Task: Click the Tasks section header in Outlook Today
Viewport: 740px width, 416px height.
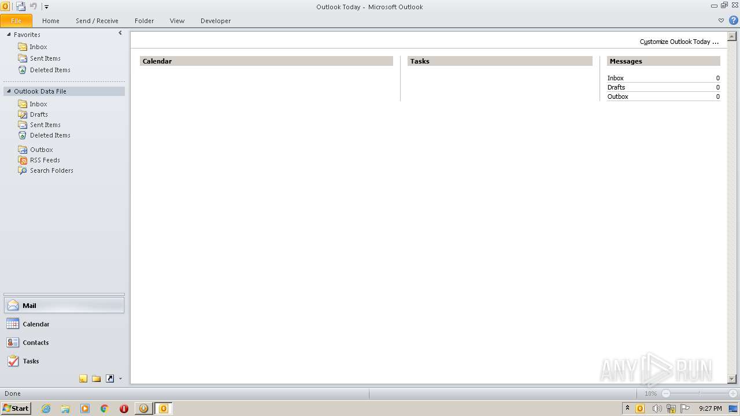Action: click(500, 61)
